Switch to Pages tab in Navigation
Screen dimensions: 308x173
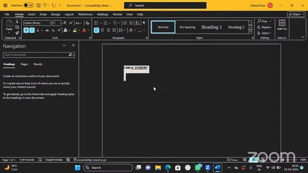tap(24, 64)
